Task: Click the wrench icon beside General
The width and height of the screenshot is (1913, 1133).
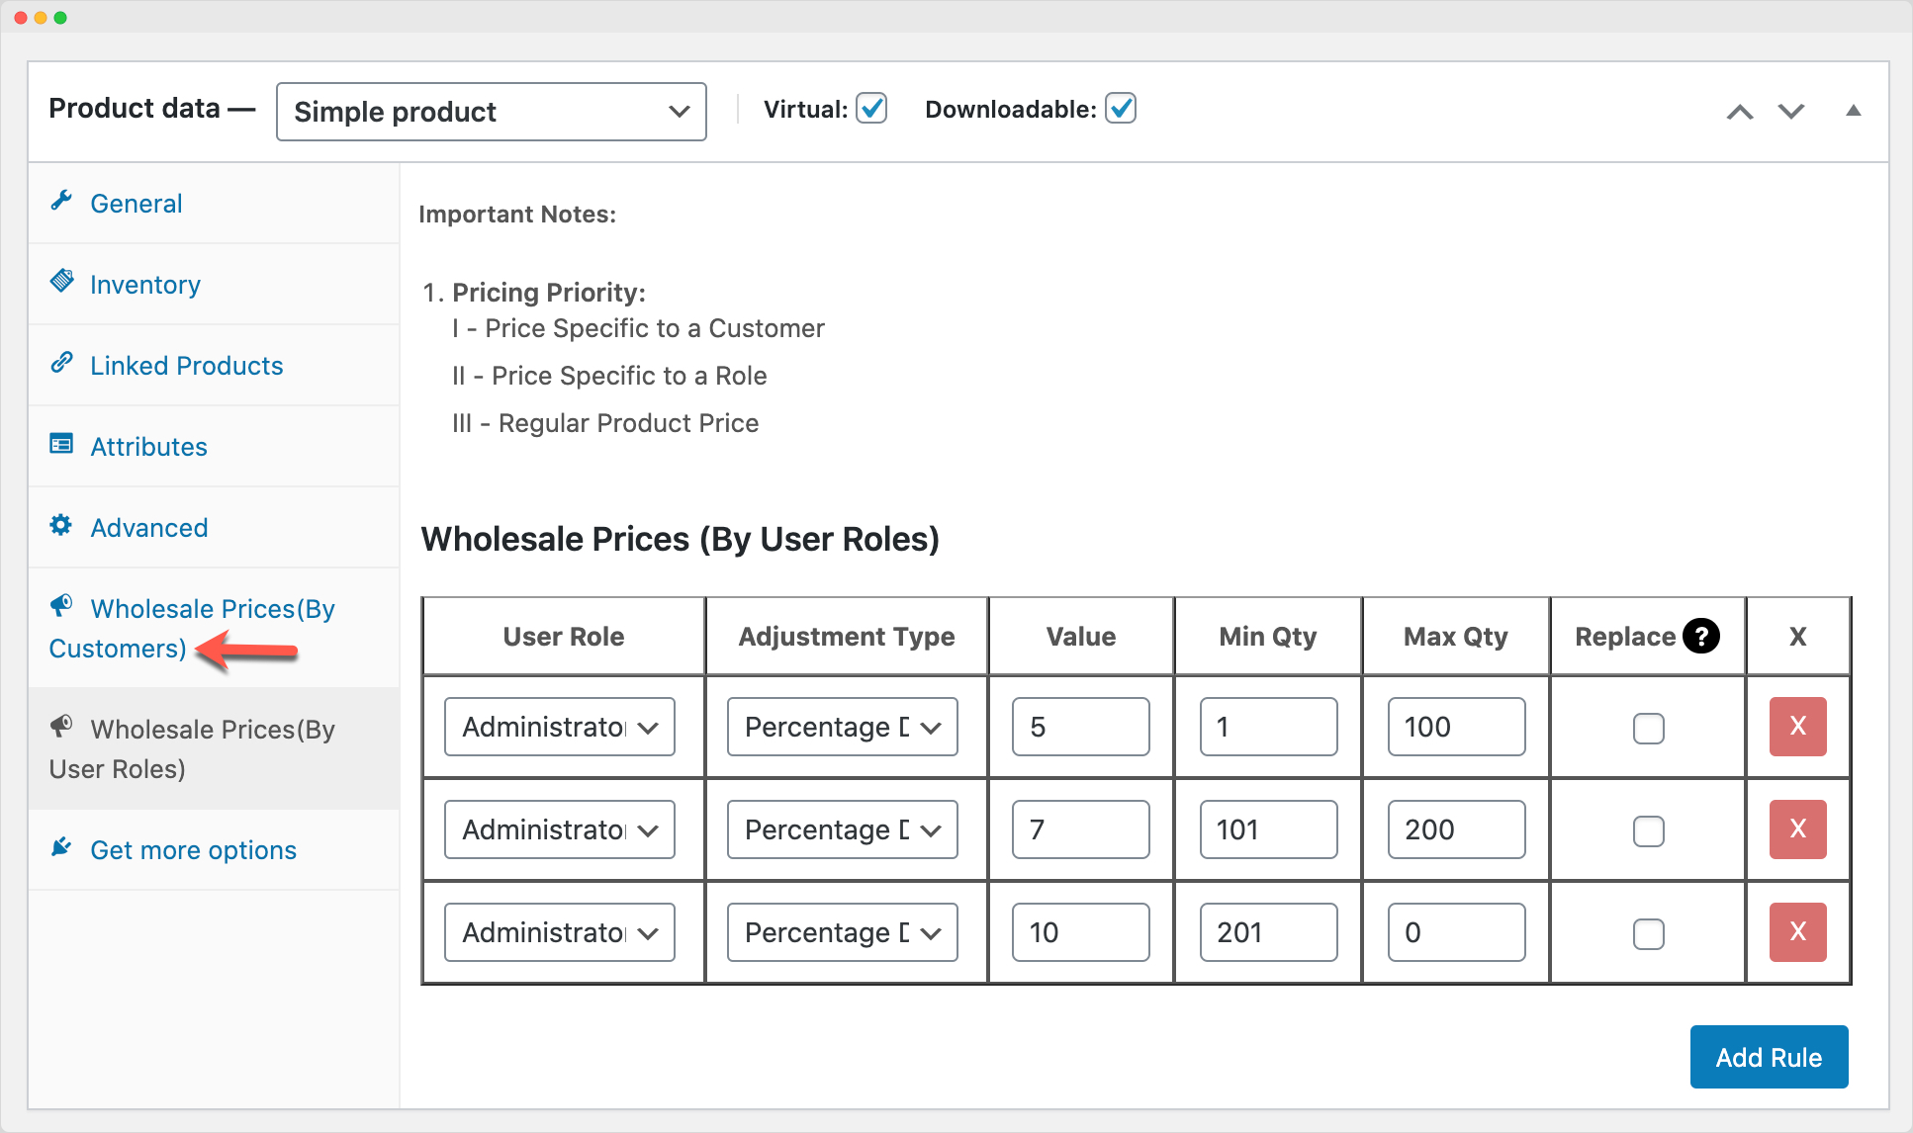Action: [61, 201]
